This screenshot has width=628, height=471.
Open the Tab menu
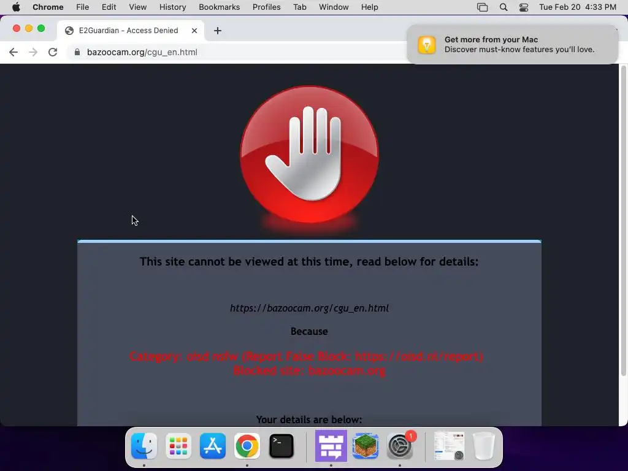coord(299,7)
